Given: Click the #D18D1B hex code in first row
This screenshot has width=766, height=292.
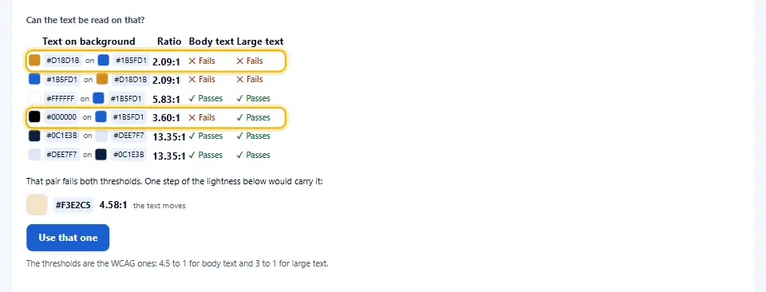Looking at the screenshot, I should (62, 61).
